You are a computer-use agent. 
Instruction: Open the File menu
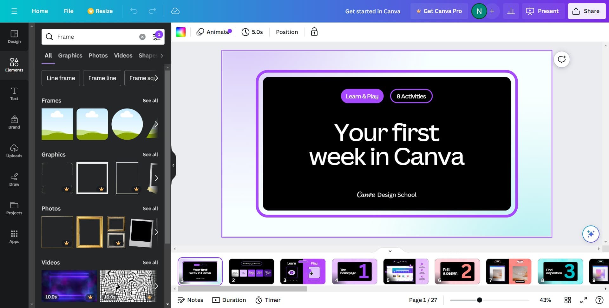69,11
